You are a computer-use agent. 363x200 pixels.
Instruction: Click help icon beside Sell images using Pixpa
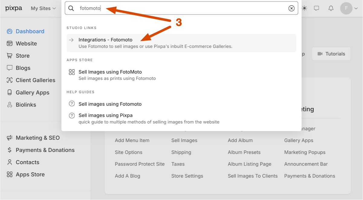tap(72, 115)
